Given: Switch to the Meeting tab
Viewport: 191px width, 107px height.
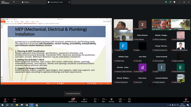Looking at the screenshot, I should (x=25, y=2).
